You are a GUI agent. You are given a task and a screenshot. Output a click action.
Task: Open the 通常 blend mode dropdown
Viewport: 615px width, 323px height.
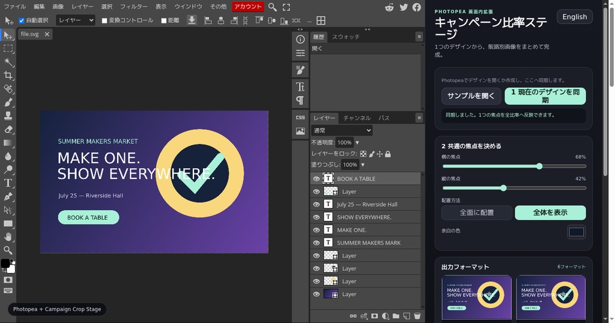[342, 130]
